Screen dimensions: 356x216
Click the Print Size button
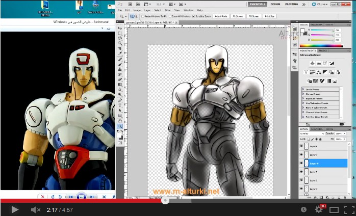coord(269,16)
